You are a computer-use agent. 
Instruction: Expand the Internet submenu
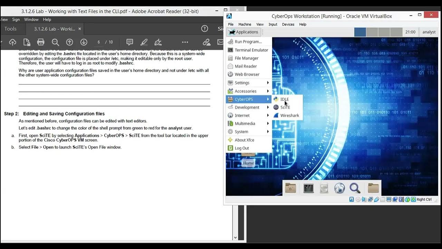point(249,116)
